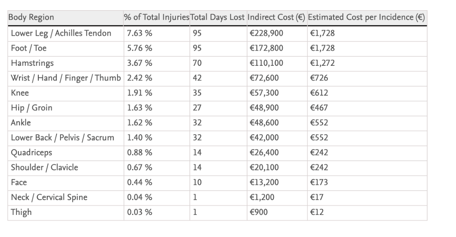This screenshot has height=237, width=456.
Task: Click the Indirect Cost (€) column header
Action: coord(276,18)
